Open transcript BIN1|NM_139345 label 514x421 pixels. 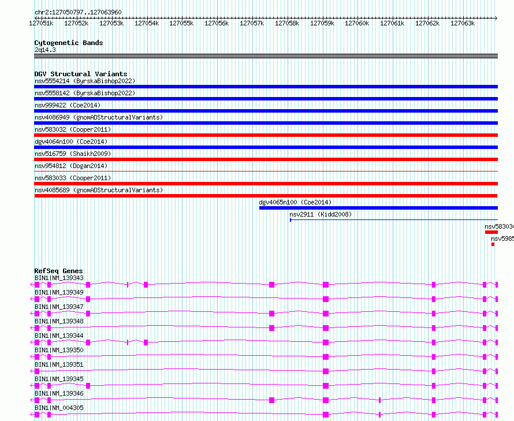(x=59, y=379)
